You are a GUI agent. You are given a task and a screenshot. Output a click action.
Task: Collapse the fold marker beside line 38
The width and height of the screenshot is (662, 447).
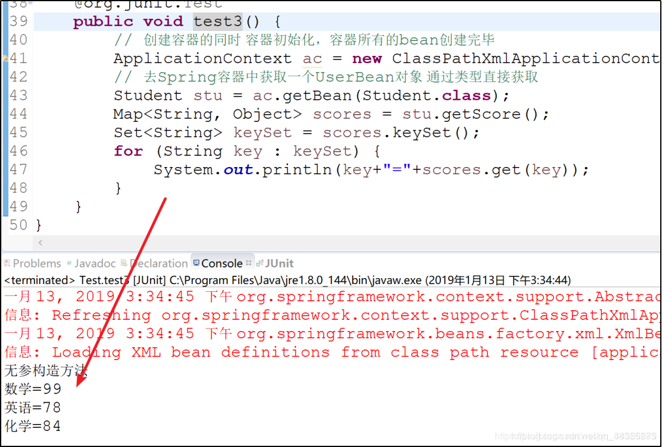click(x=30, y=4)
